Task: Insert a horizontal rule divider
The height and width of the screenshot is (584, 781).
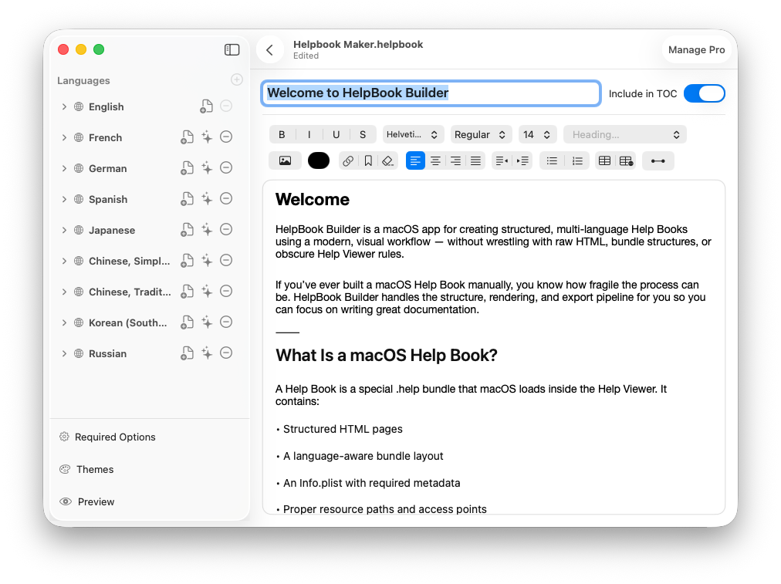Action: (x=658, y=160)
